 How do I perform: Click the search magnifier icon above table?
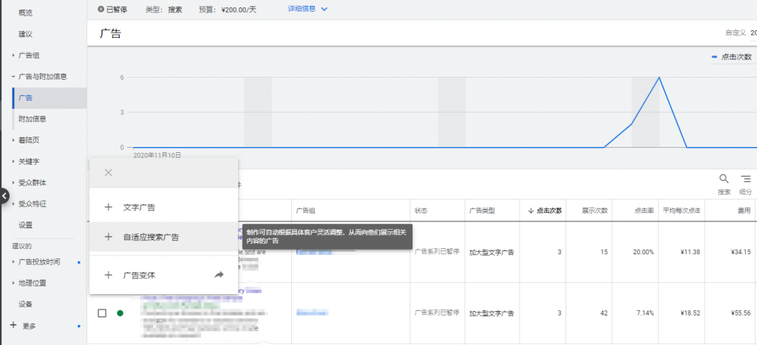click(724, 180)
